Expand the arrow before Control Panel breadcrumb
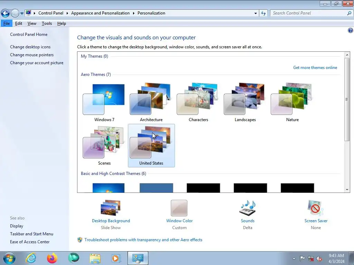 [35, 13]
